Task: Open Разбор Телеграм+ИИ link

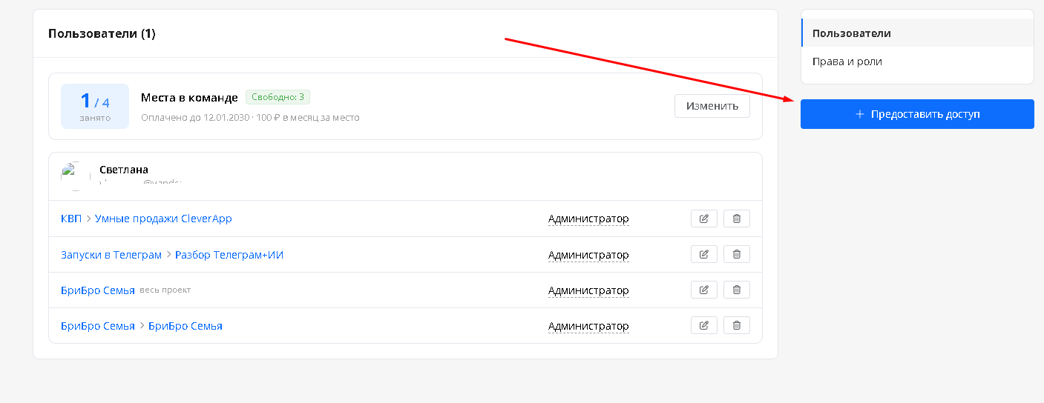Action: [229, 255]
